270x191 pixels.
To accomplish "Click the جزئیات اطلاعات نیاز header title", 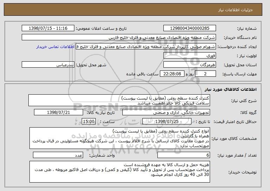I will coord(235,10).
